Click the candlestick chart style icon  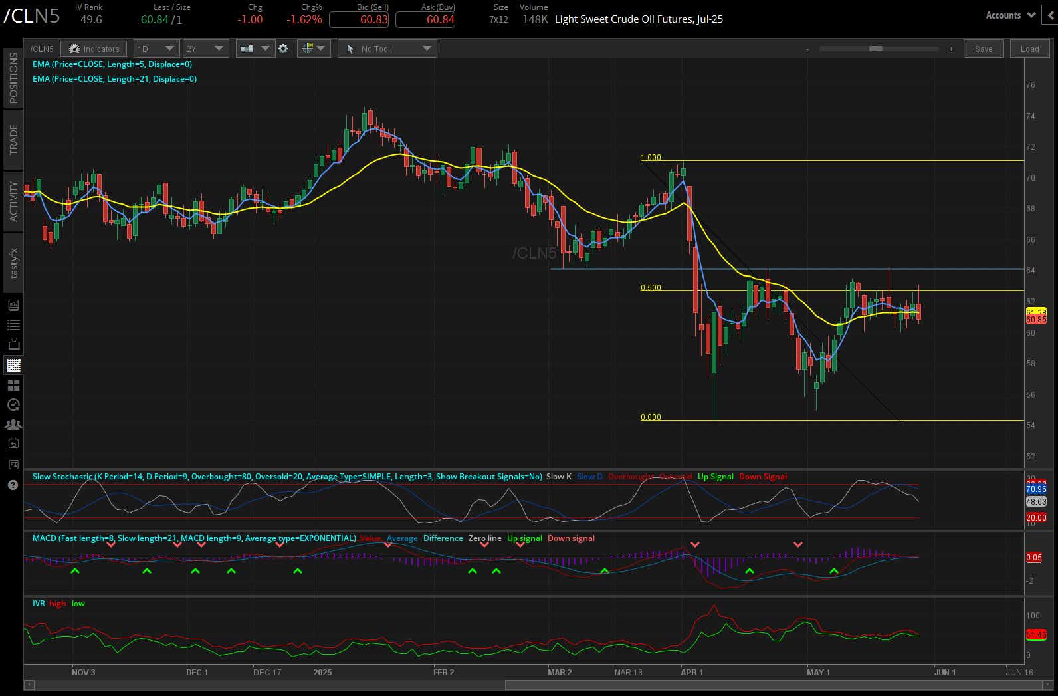coord(247,49)
